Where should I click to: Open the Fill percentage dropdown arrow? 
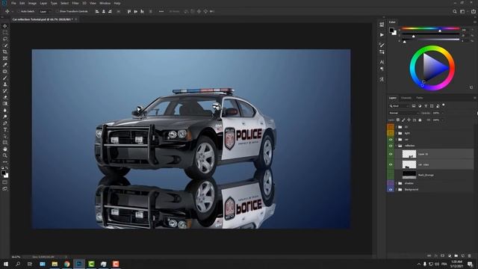[x=442, y=120]
